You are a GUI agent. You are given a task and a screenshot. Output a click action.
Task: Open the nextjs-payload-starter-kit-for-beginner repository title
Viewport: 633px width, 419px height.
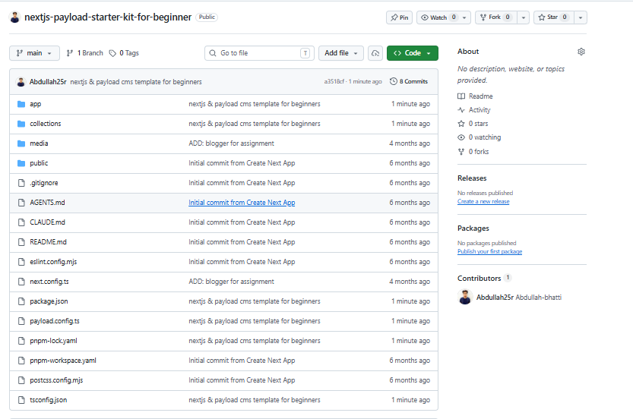click(x=108, y=17)
